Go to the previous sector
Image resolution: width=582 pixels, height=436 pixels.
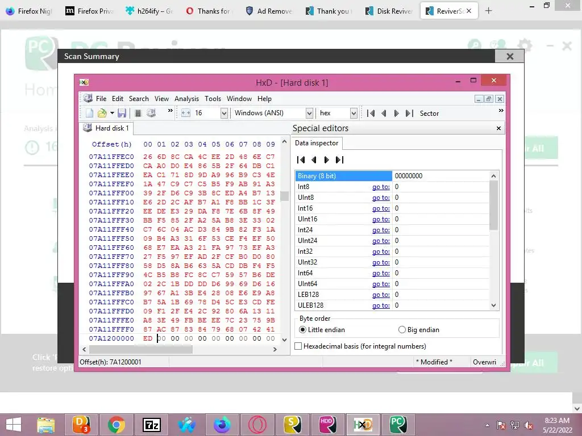click(384, 114)
